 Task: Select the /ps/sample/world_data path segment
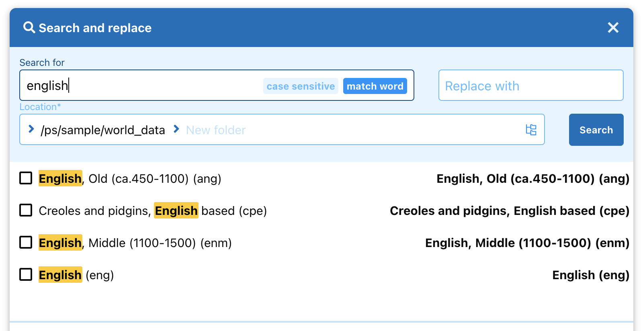(x=103, y=130)
